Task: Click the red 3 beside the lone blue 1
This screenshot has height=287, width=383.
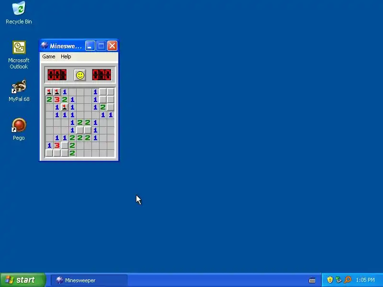Action: click(57, 145)
